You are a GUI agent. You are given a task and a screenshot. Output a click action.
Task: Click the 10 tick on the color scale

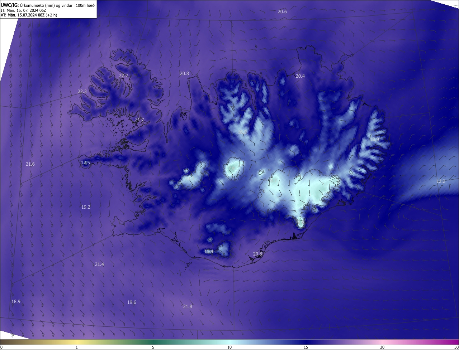pos(229,347)
